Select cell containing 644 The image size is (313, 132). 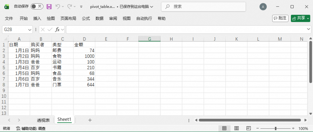[x=84, y=85]
